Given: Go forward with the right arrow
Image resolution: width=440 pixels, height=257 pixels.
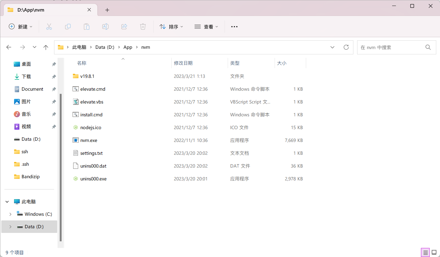Looking at the screenshot, I should pos(22,47).
